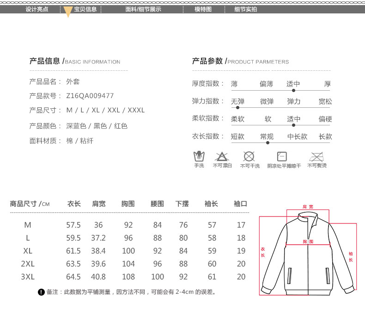Click the jacket measurement diagram

308,251
